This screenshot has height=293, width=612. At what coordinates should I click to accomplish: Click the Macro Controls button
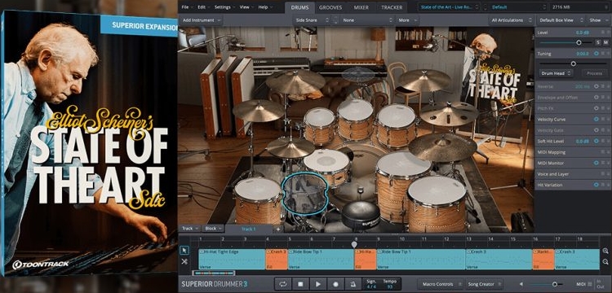pos(441,284)
